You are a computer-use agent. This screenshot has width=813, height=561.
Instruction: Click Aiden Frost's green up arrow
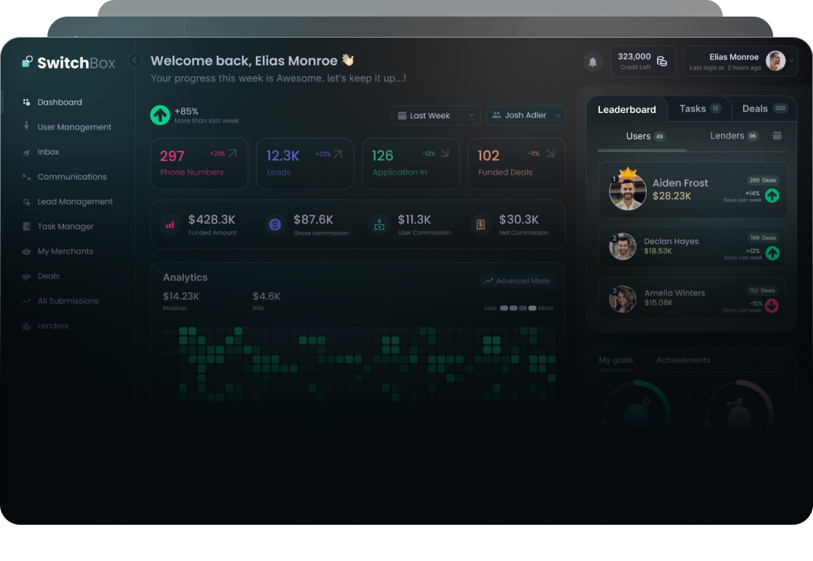point(772,196)
